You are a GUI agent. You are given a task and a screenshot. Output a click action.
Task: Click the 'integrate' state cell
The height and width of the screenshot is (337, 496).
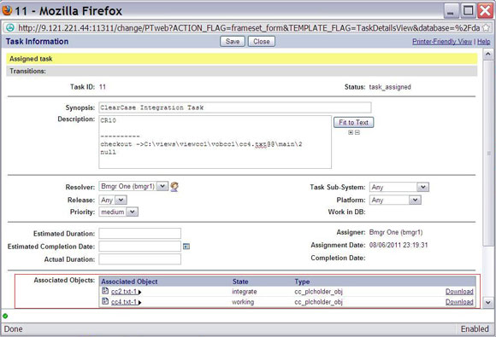pyautogui.click(x=245, y=292)
